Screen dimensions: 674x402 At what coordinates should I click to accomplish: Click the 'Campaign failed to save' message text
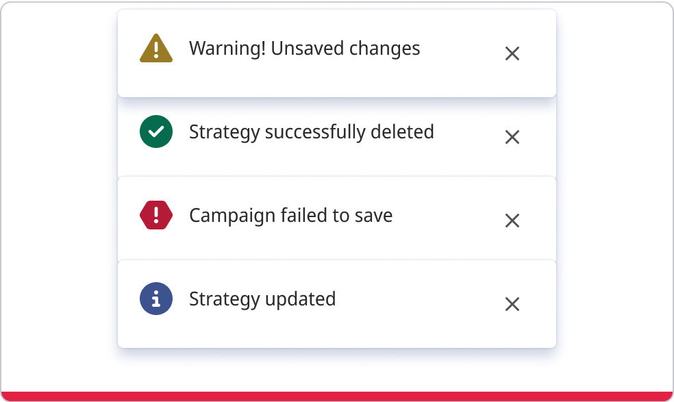pos(290,216)
